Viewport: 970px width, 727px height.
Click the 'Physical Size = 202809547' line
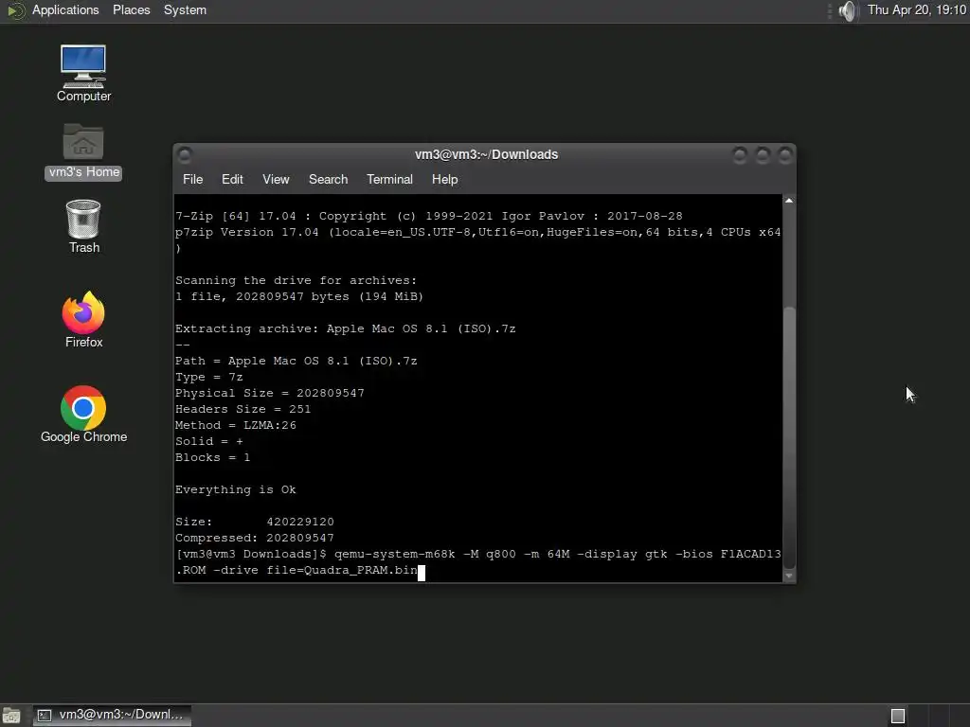tap(270, 393)
